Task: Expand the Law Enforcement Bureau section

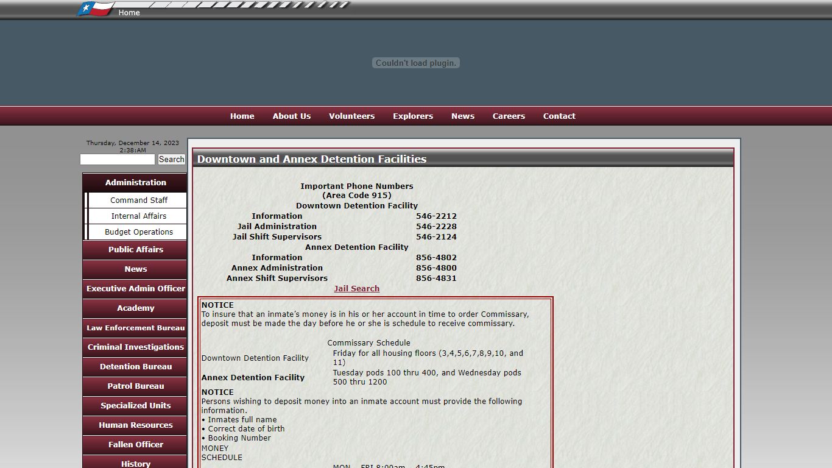Action: 135,328
